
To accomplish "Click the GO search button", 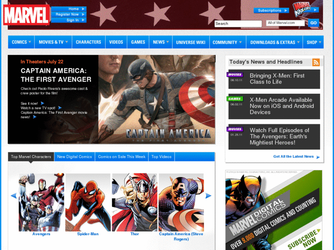I will (313, 23).
